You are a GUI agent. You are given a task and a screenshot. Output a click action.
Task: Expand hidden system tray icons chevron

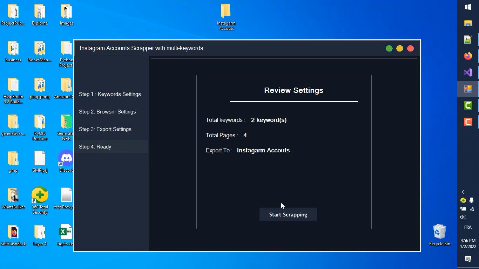[463, 192]
